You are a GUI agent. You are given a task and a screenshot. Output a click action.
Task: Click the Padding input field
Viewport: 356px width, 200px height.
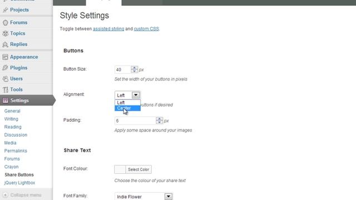coord(135,121)
